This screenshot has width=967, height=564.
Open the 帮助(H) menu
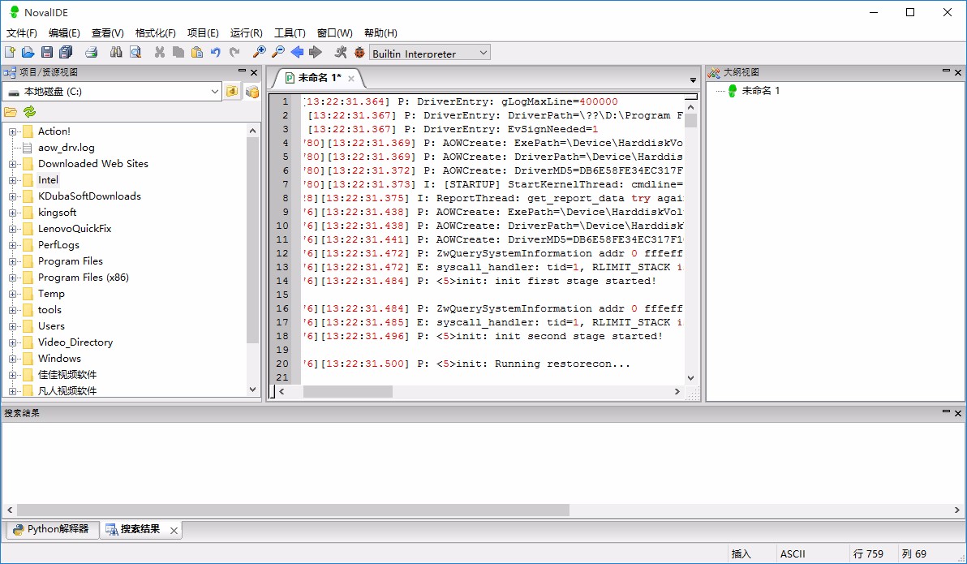coord(380,32)
